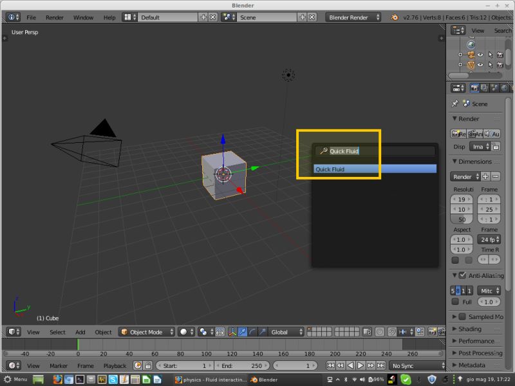This screenshot has width=515, height=386.
Task: Toggle the Full sampling checkbox
Action: (x=455, y=302)
